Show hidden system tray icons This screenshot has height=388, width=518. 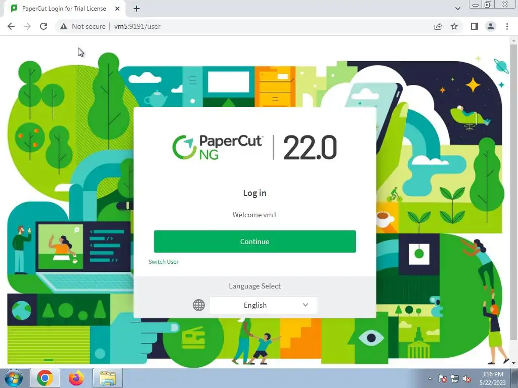pos(430,378)
